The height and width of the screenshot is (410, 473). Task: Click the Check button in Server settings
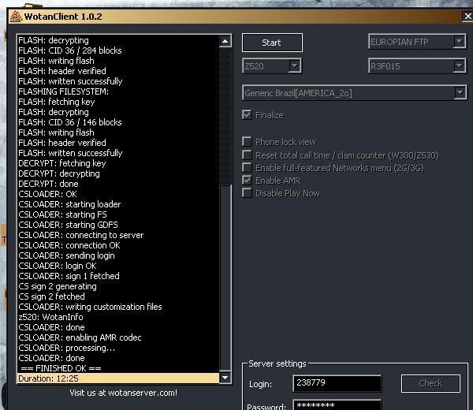(430, 383)
